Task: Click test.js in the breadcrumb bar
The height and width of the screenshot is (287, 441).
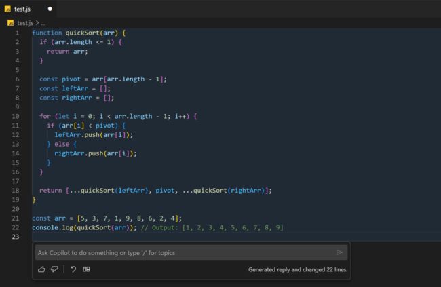Action: (x=25, y=23)
